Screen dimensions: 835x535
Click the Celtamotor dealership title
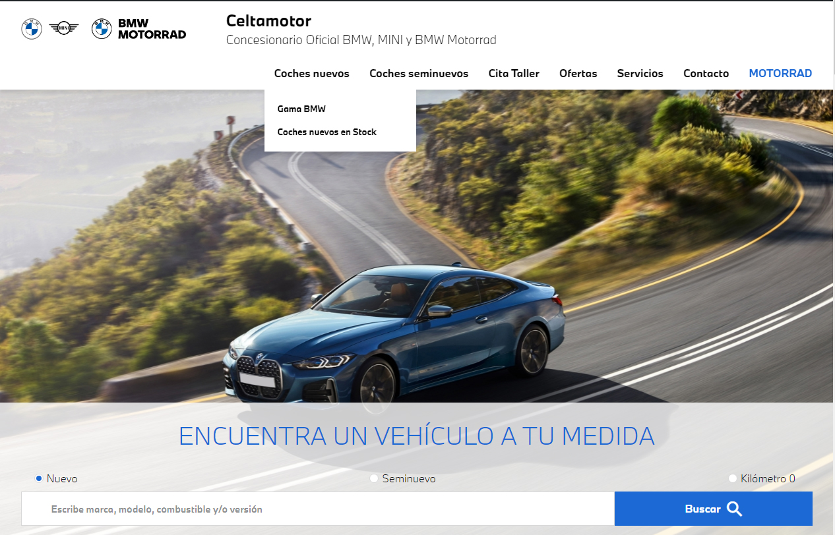coord(268,20)
